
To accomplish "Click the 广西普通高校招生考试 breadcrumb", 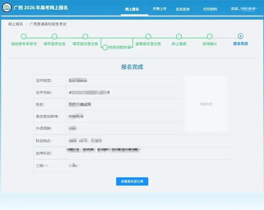I will pos(48,24).
